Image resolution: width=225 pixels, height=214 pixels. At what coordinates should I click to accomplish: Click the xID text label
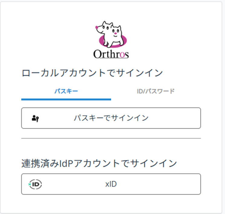coord(111,184)
